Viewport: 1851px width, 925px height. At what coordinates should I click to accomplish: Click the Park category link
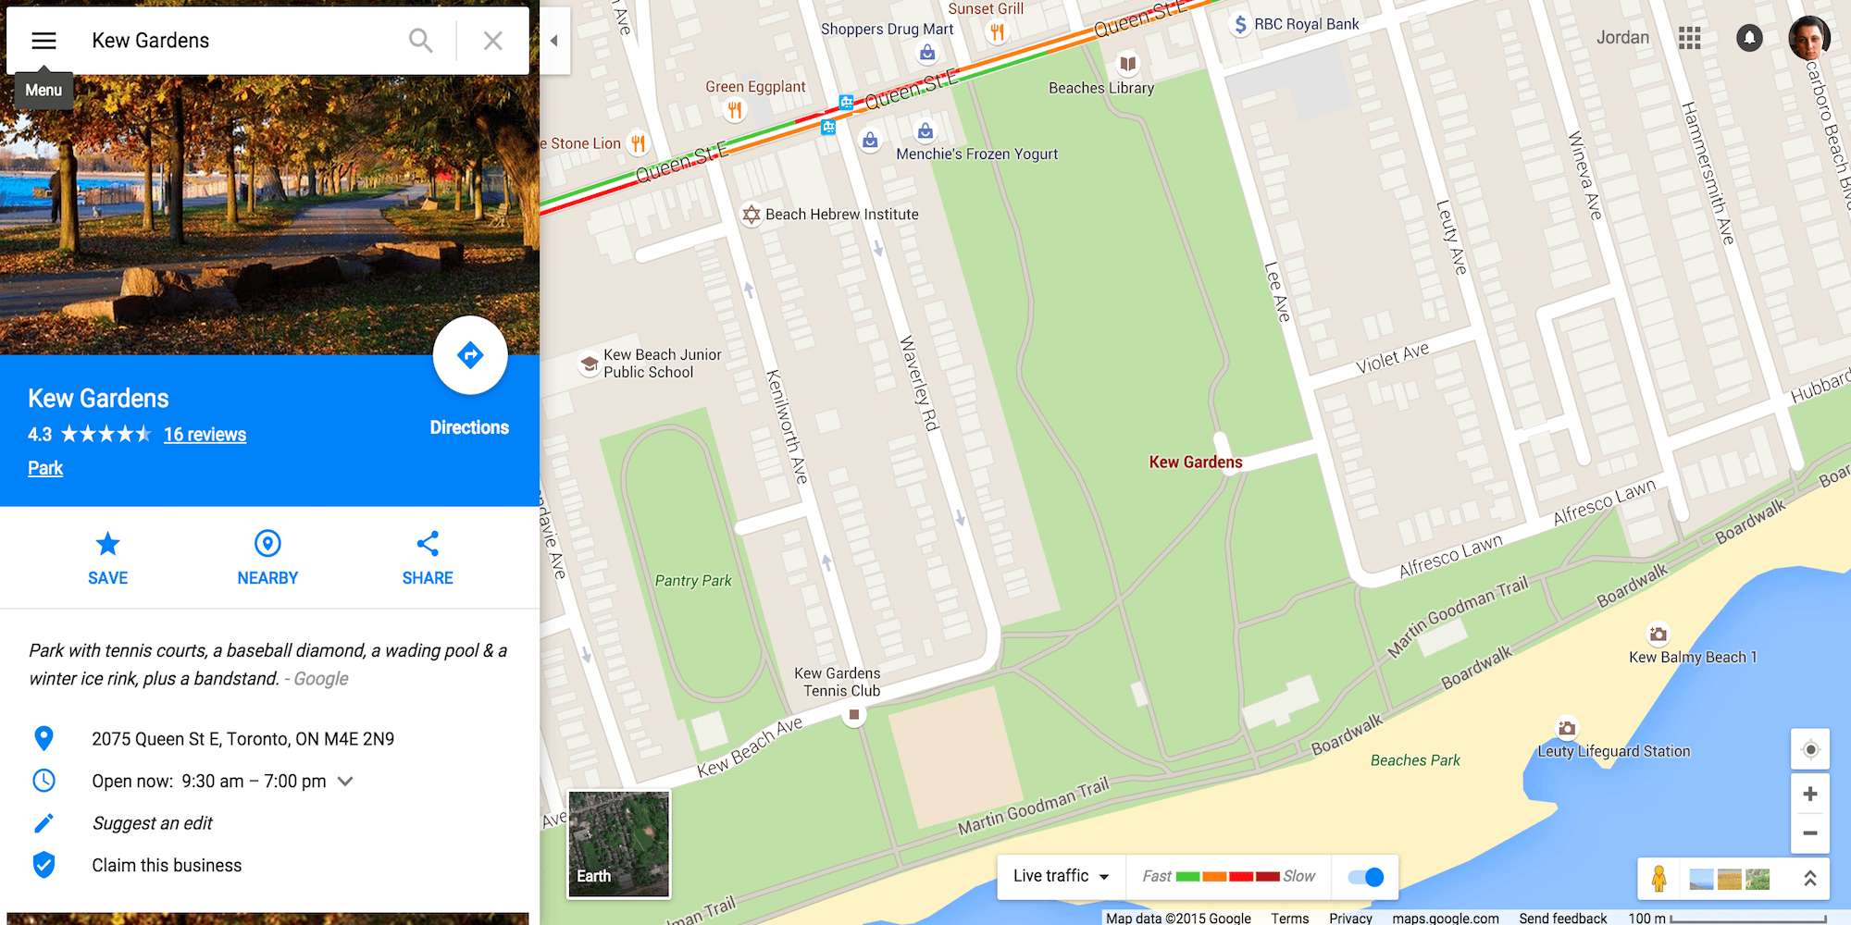point(45,468)
